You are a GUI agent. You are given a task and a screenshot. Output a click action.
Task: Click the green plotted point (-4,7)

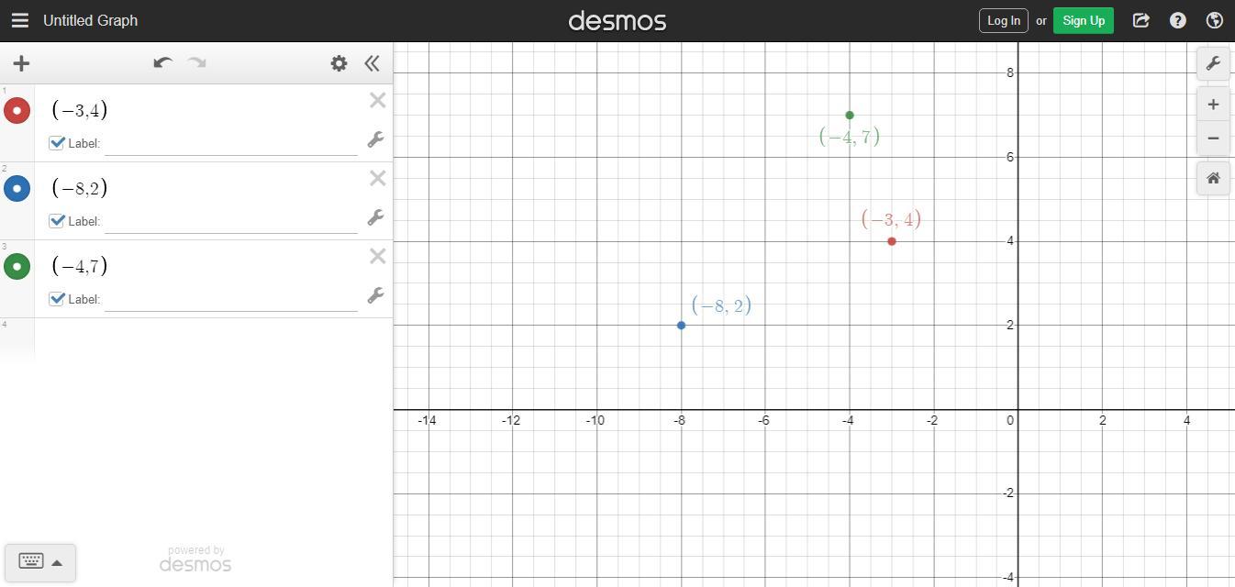[x=850, y=115]
